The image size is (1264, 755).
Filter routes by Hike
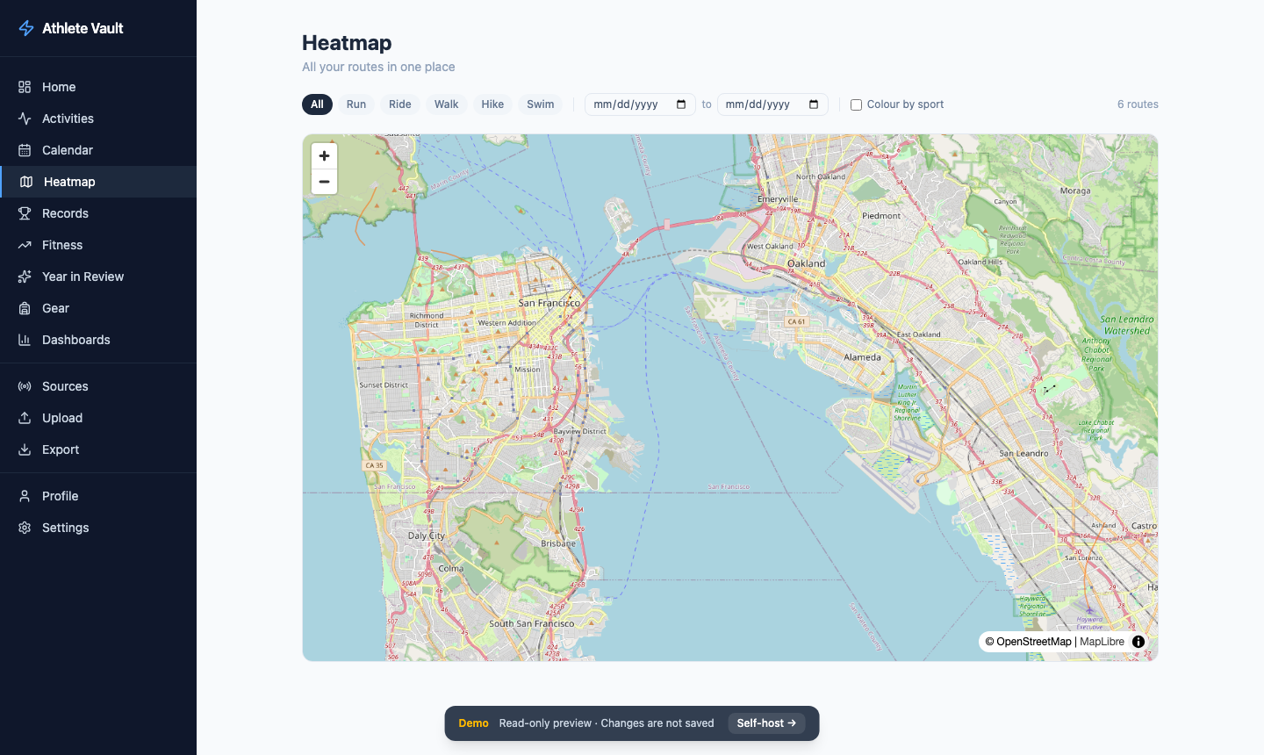click(x=492, y=104)
